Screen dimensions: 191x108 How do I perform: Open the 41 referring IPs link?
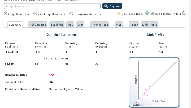pyautogui.click(x=67, y=64)
